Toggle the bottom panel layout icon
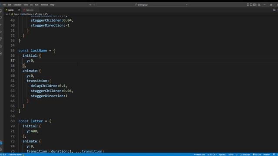 point(251,5)
